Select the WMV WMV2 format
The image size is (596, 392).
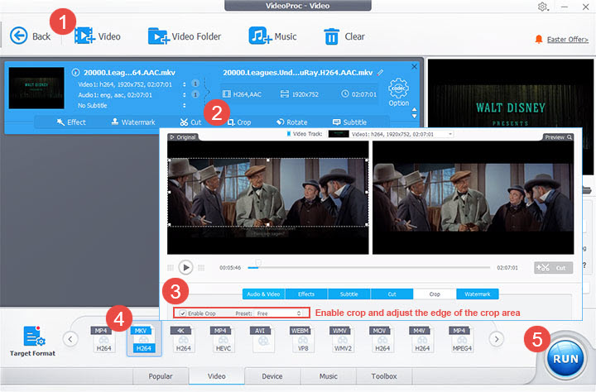(x=343, y=339)
